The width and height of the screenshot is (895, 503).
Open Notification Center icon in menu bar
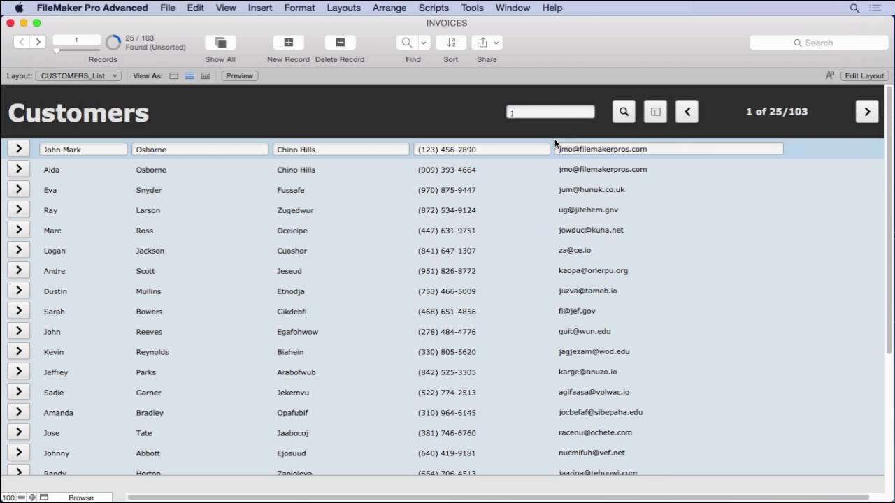[x=875, y=8]
